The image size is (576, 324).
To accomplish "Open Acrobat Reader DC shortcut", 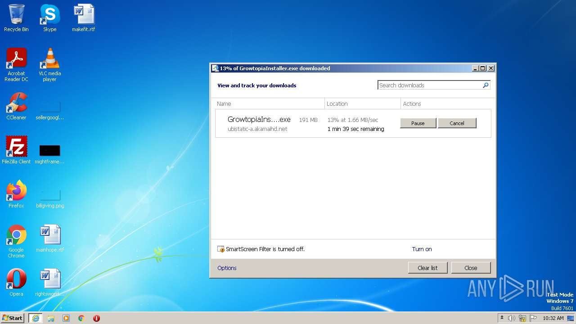I will pos(16,65).
